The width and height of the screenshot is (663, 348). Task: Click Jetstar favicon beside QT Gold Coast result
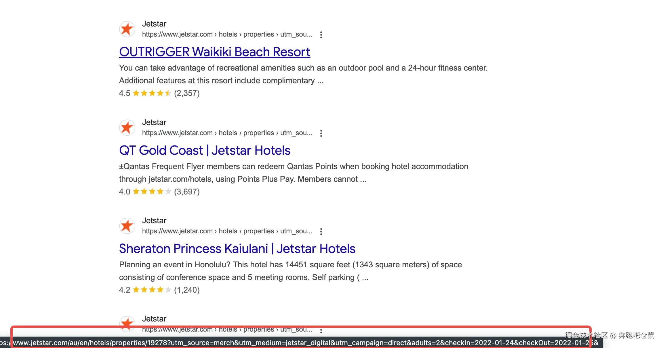127,128
